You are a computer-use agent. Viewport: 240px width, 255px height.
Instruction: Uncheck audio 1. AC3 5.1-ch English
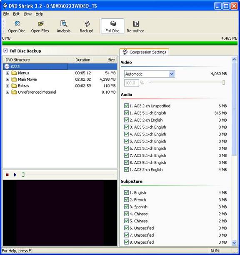[x=126, y=113]
